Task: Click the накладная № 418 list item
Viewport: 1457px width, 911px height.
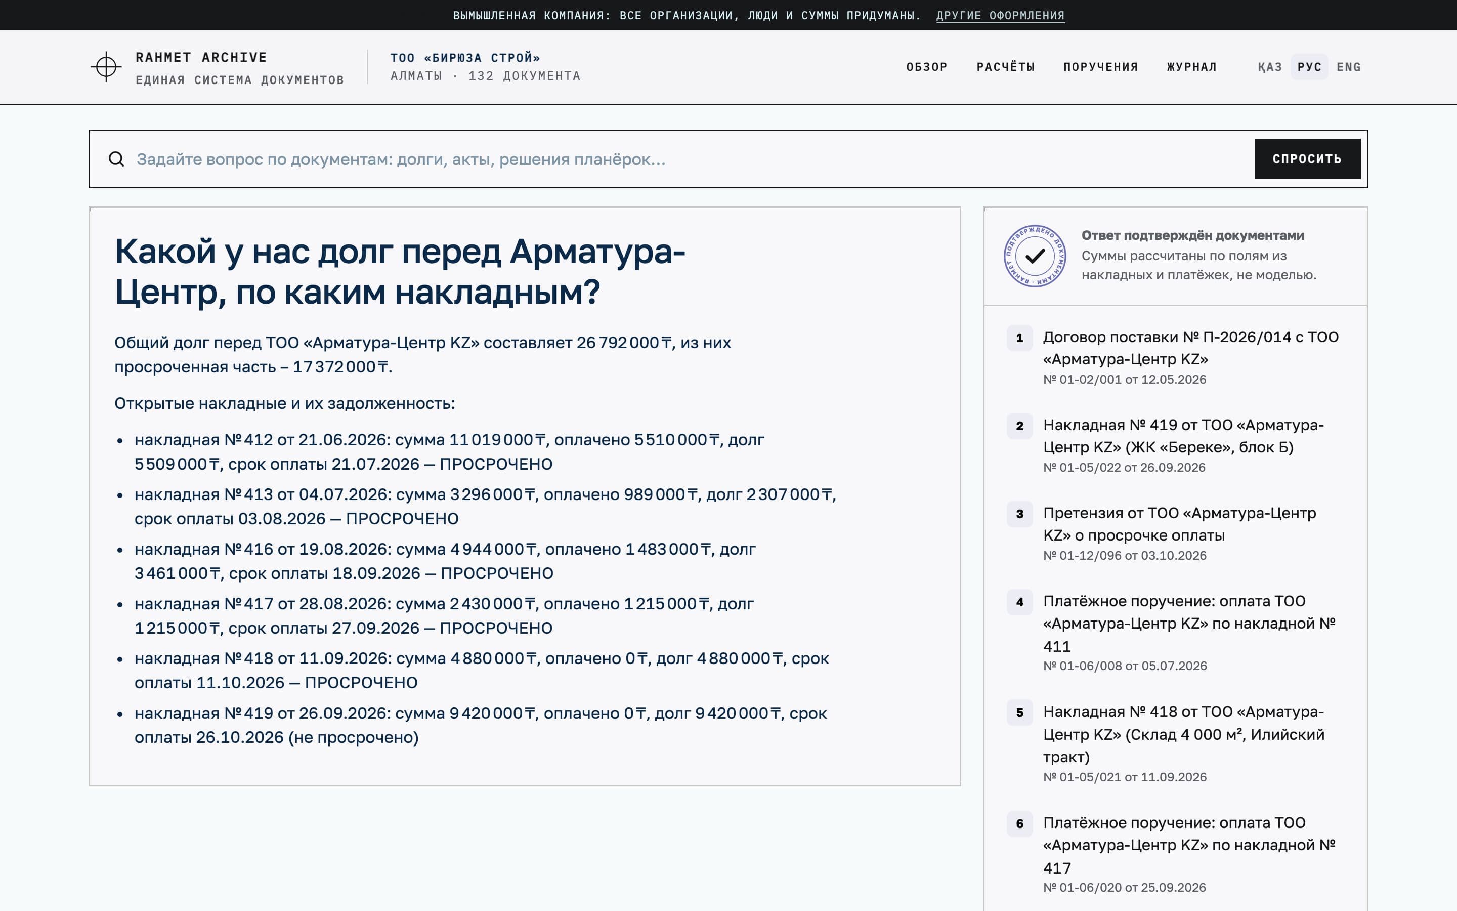Action: click(482, 670)
